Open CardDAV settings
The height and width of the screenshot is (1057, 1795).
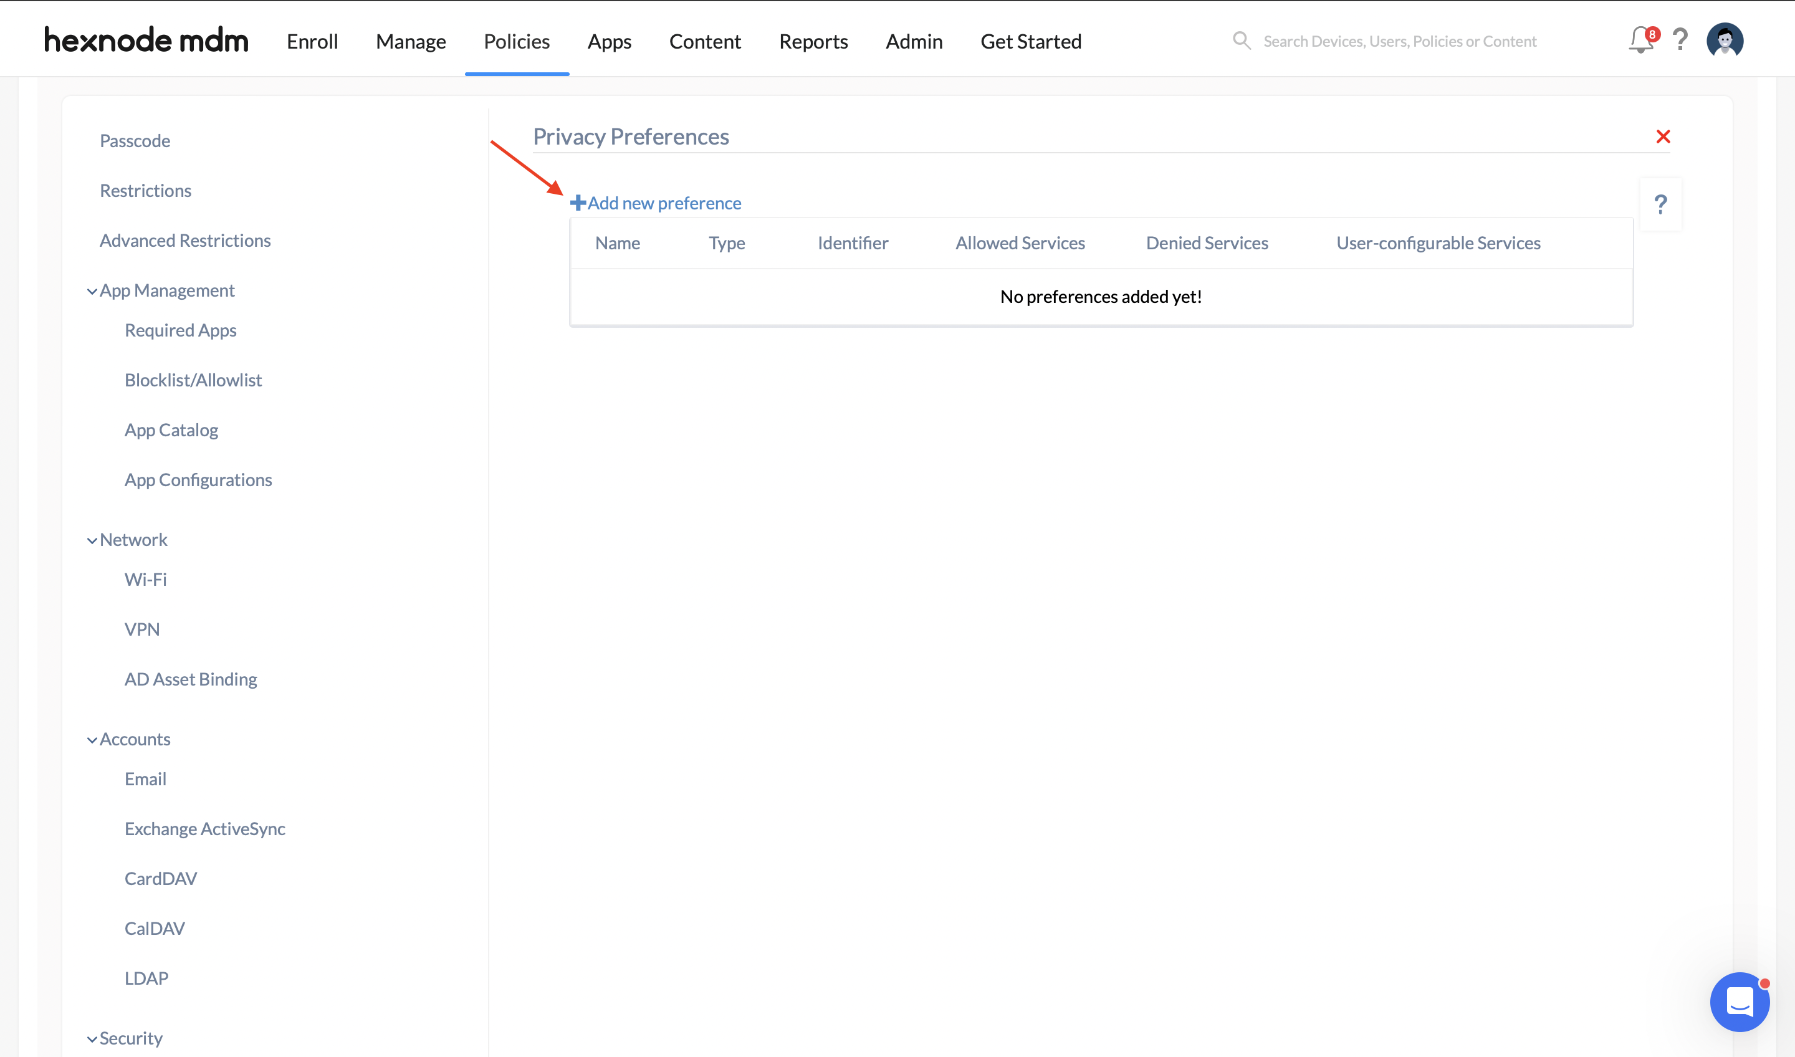[160, 878]
